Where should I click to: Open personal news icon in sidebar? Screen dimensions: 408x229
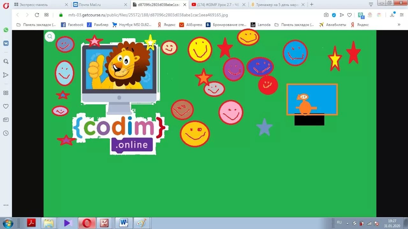pos(6,120)
